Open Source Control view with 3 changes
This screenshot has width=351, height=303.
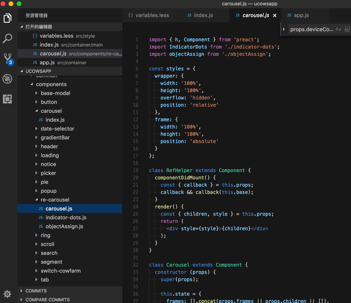[x=8, y=59]
